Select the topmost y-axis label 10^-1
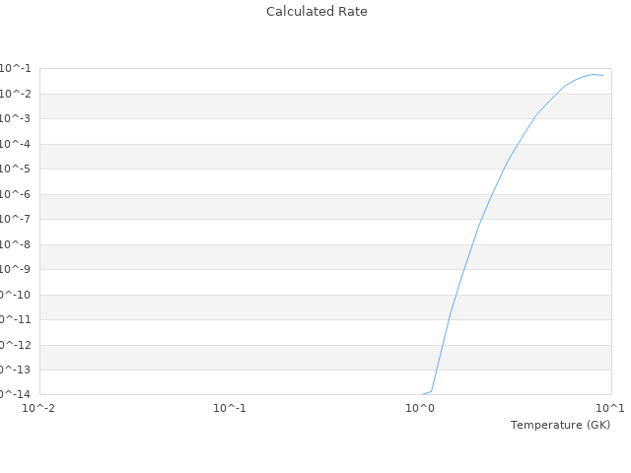The image size is (631, 473). click(x=15, y=69)
